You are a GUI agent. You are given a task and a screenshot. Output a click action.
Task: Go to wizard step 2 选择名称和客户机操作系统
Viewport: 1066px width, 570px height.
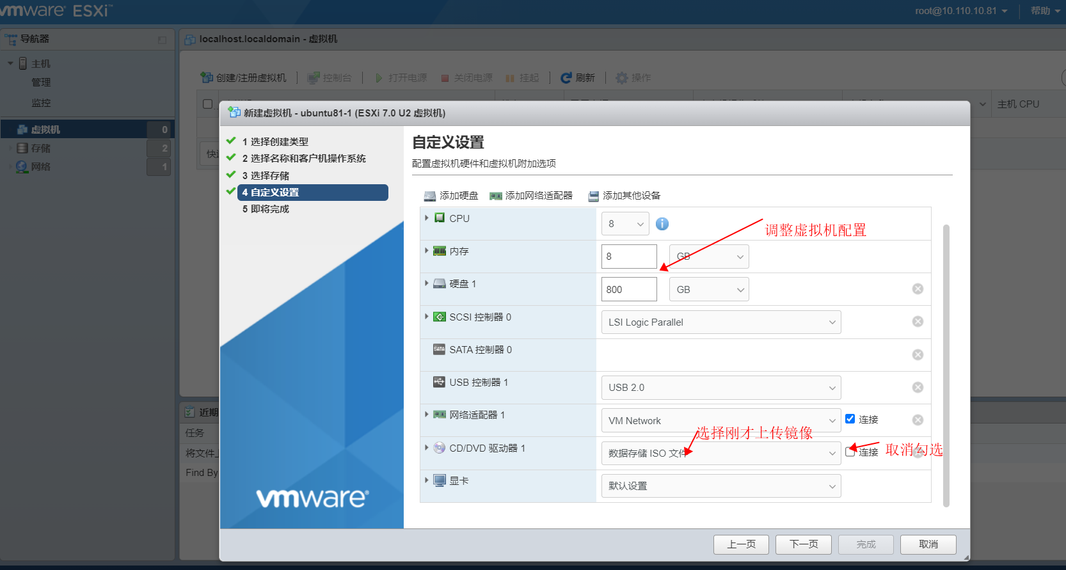pyautogui.click(x=304, y=158)
